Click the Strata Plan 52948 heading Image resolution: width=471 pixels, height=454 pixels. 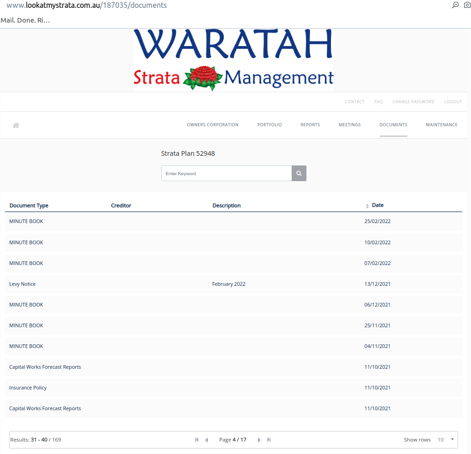(x=188, y=153)
